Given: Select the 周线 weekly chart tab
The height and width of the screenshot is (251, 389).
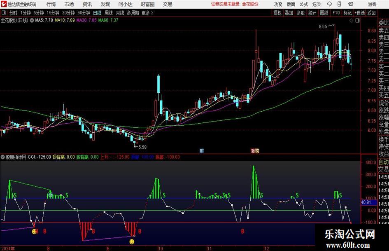Looking at the screenshot, I should click(x=108, y=13).
